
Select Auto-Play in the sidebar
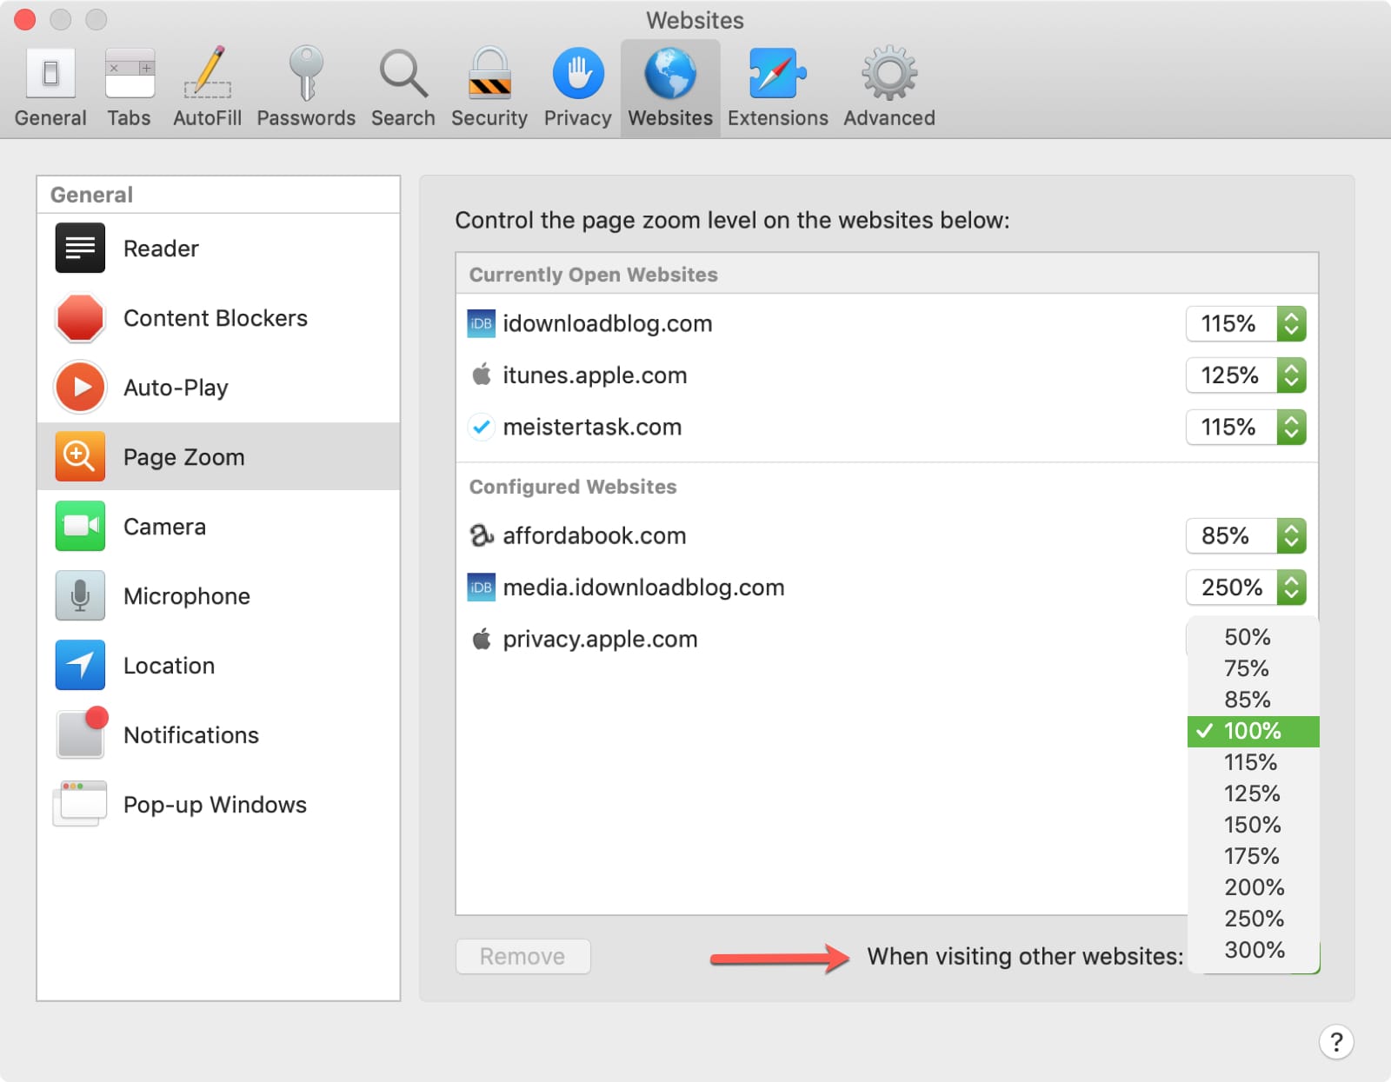[218, 388]
